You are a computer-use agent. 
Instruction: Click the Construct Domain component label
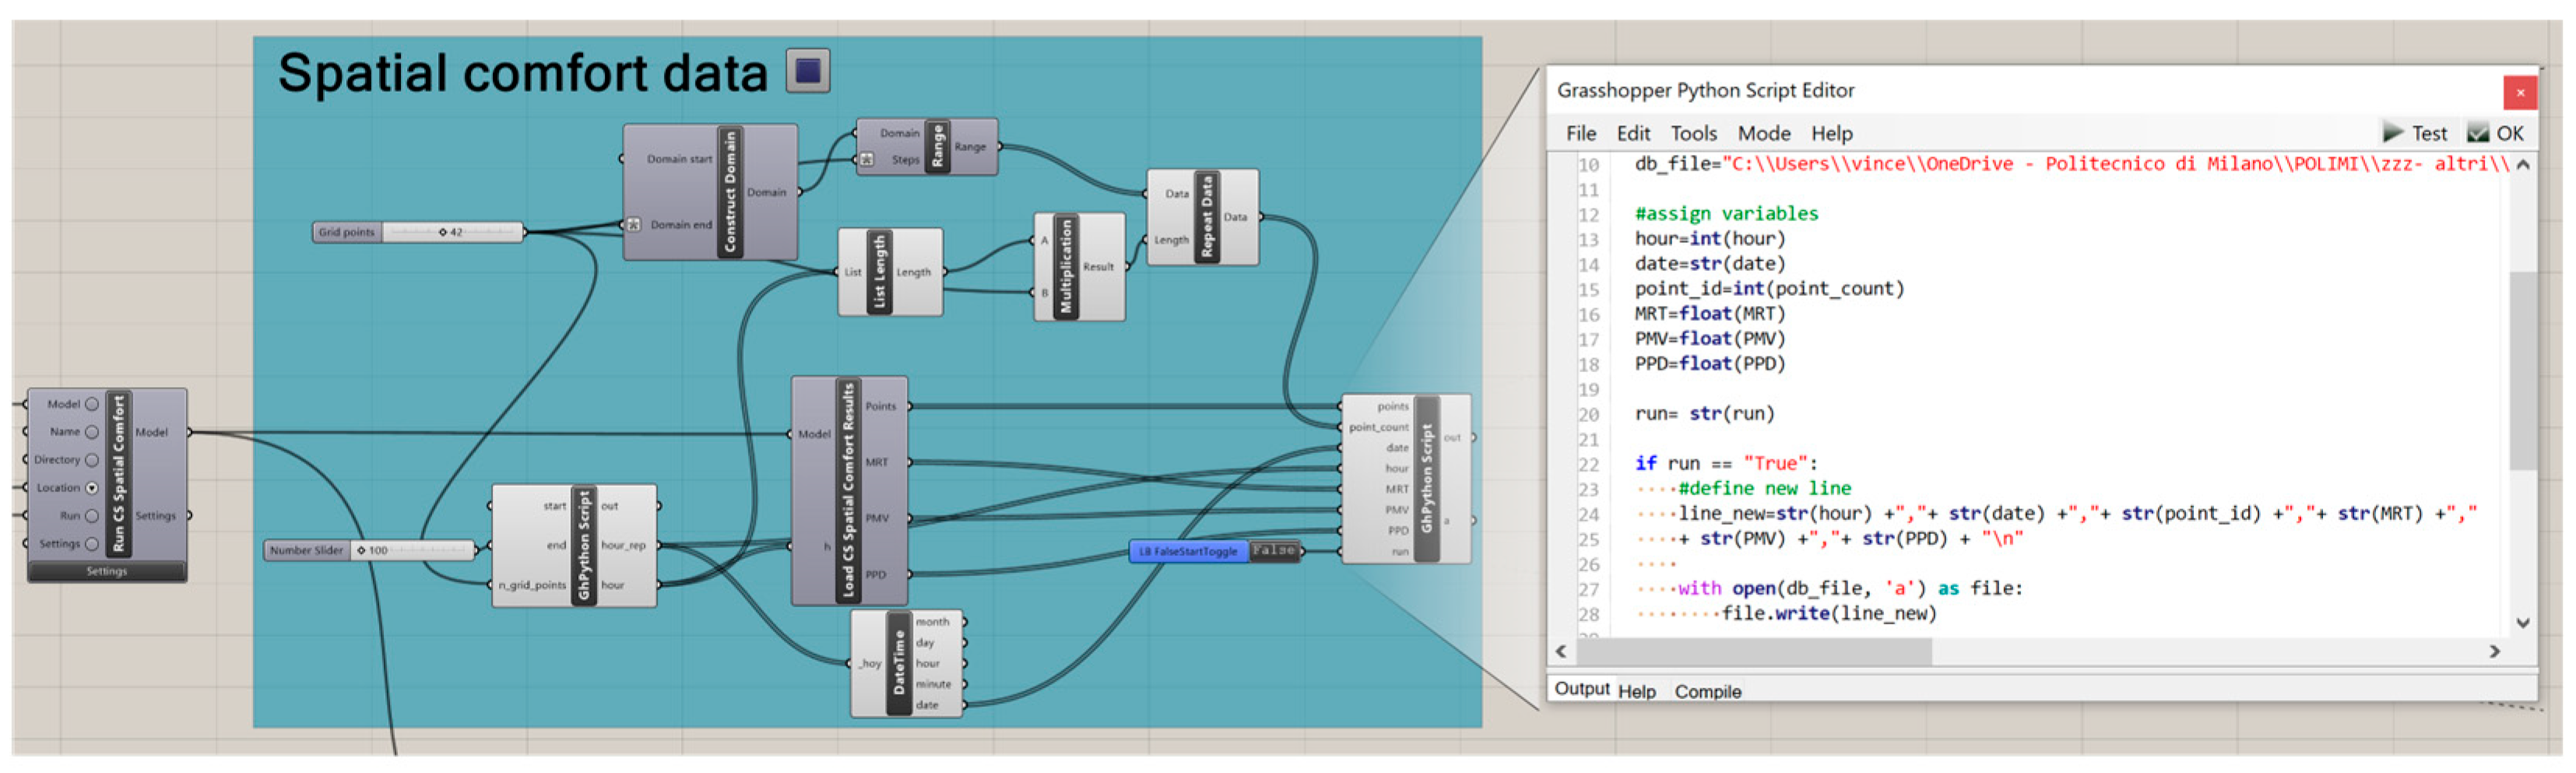[730, 191]
